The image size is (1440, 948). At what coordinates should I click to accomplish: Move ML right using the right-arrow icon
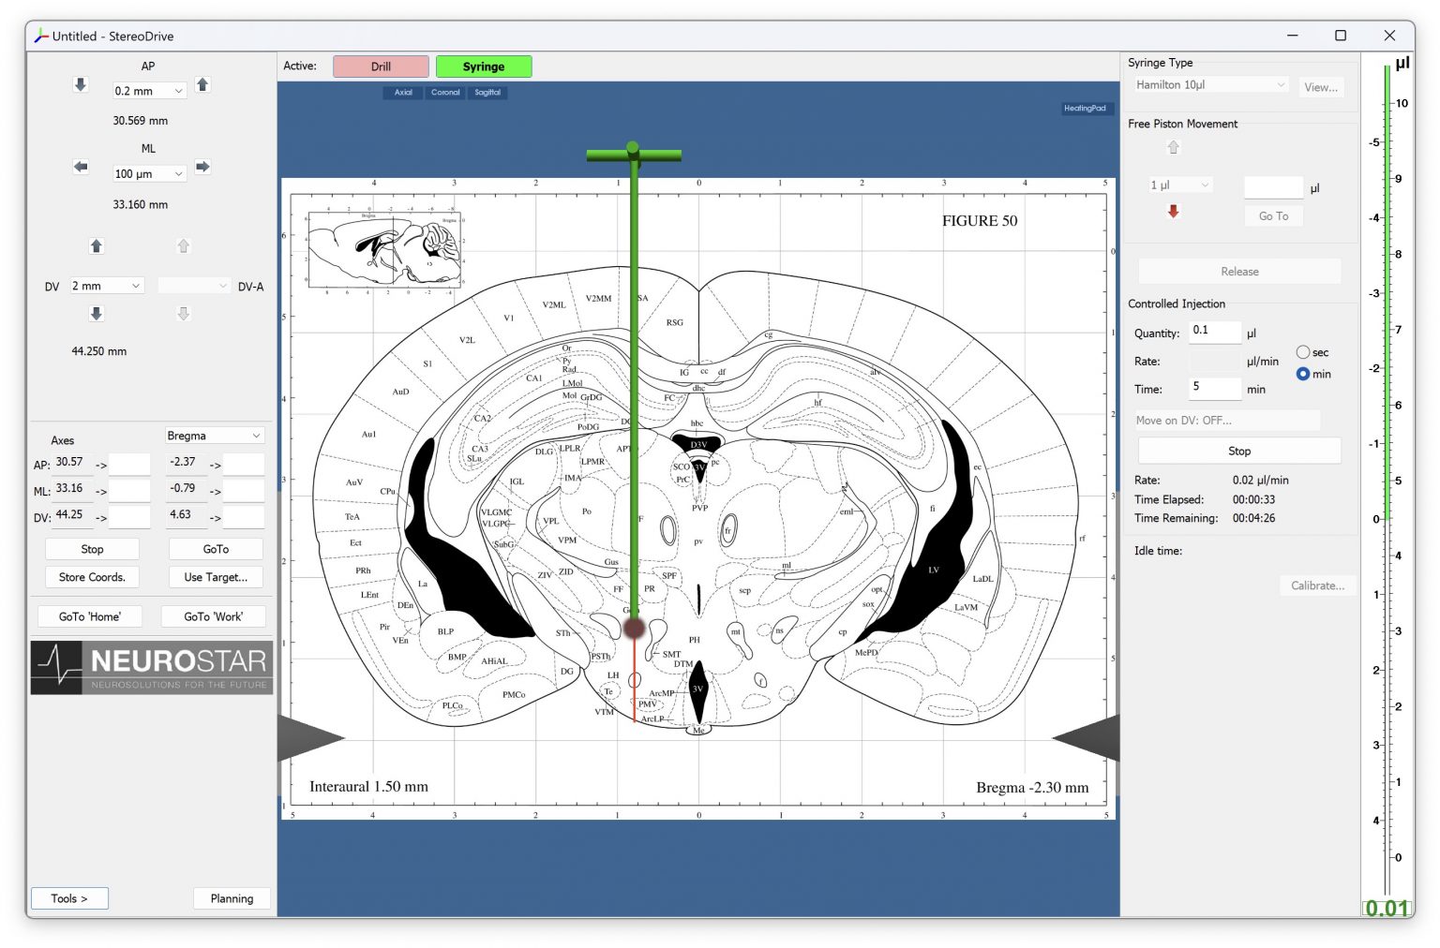202,169
